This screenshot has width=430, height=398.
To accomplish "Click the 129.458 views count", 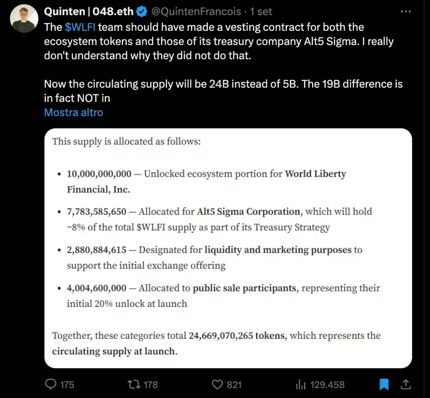I will pos(327,384).
